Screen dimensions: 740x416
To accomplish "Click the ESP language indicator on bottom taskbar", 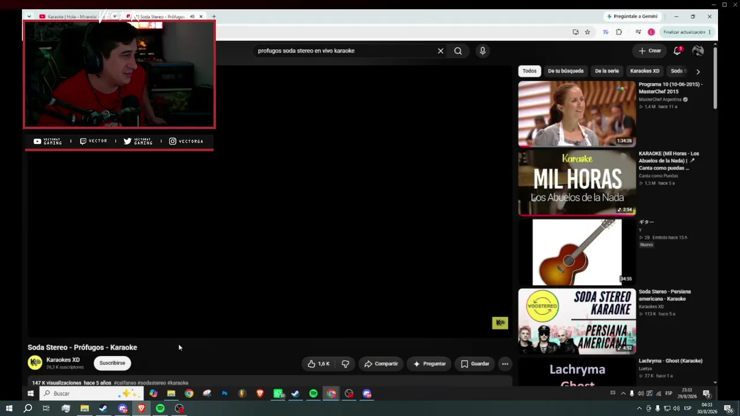I will [687, 408].
